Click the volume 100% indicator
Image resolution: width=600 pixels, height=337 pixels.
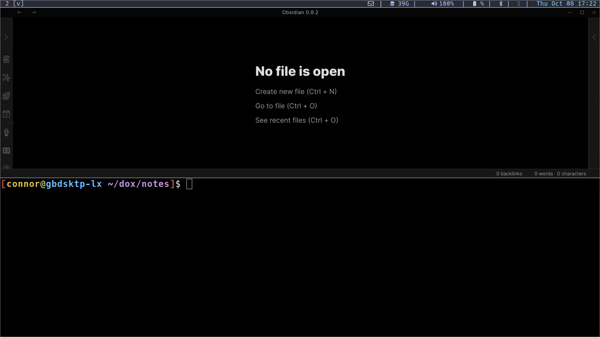point(442,4)
